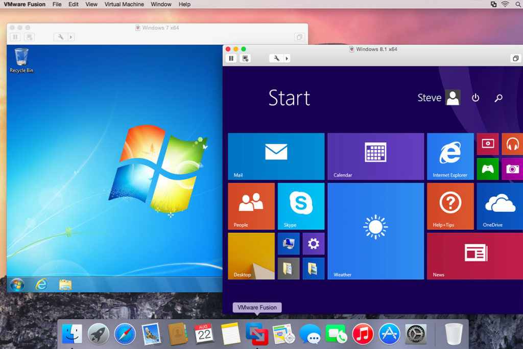Open settings wrench in the Windows 7 window
523x349 pixels.
tap(61, 37)
